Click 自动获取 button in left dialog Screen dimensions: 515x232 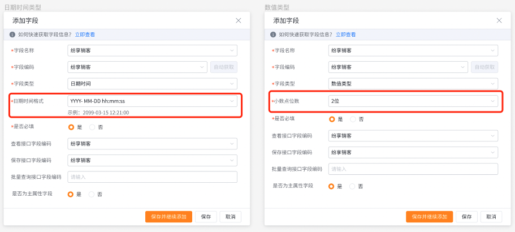[x=224, y=67]
